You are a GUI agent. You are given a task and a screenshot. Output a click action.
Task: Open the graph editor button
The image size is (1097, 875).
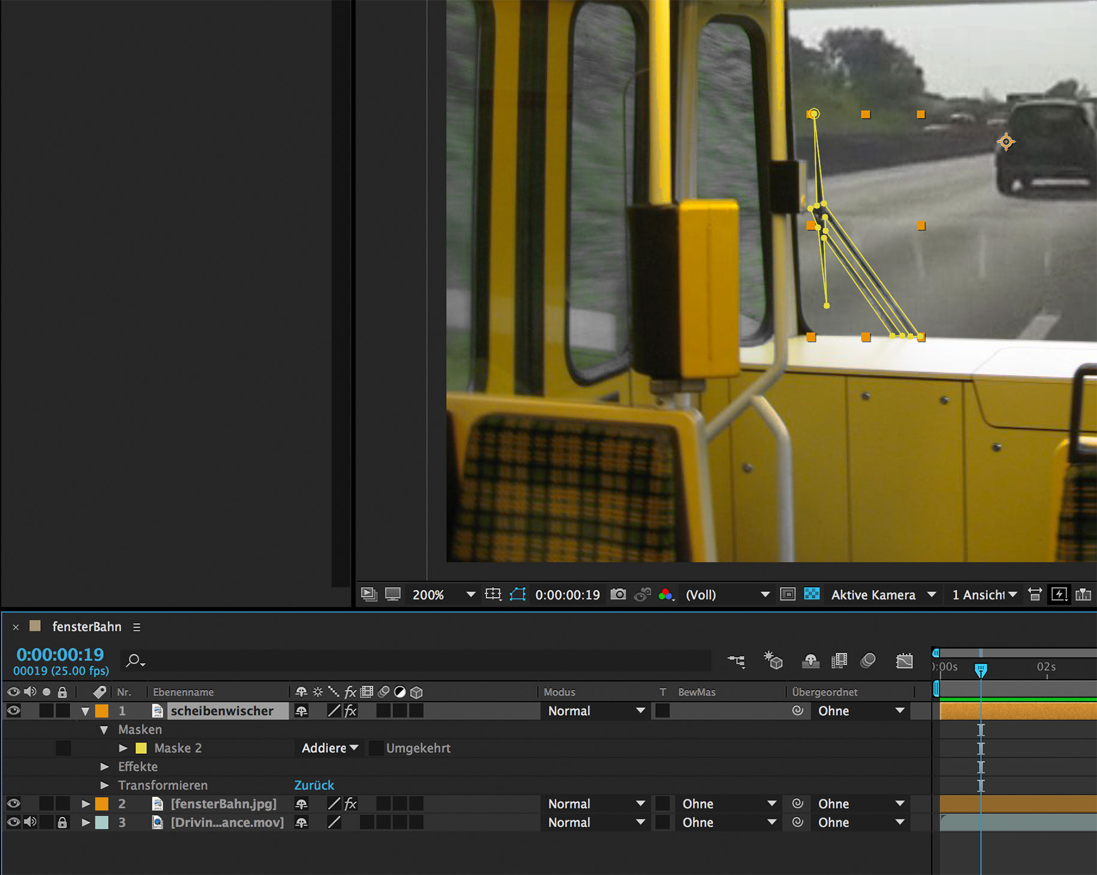(x=904, y=660)
